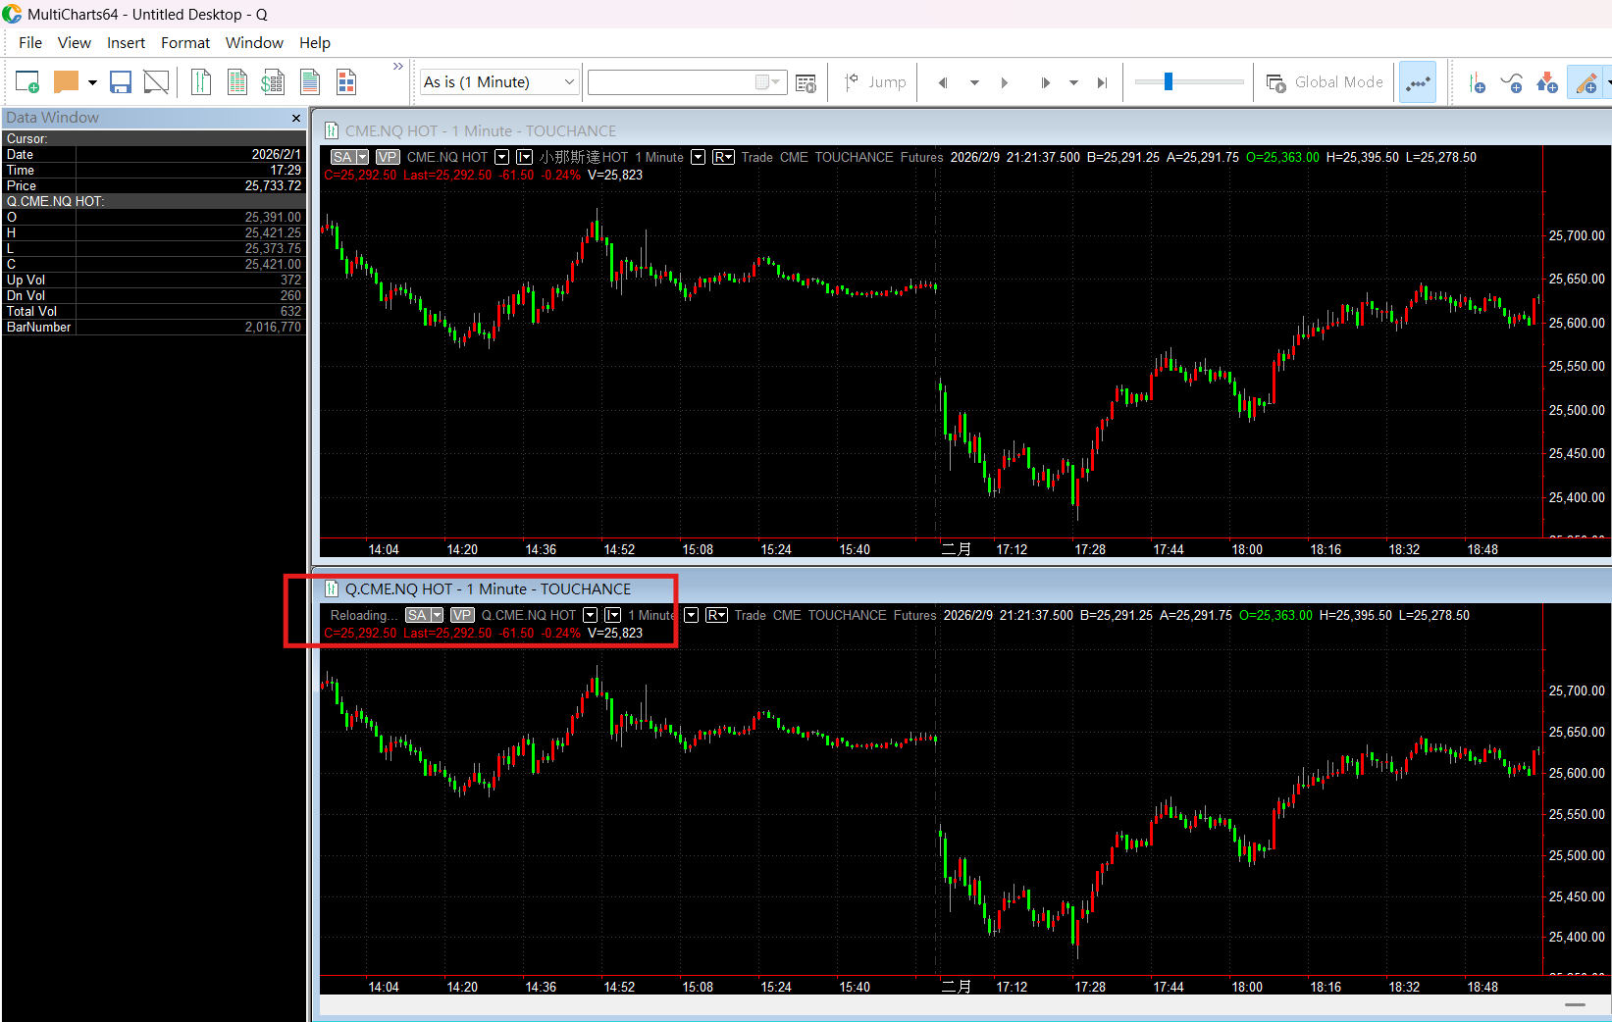Click the Insert Drawing pencil icon

click(1586, 83)
